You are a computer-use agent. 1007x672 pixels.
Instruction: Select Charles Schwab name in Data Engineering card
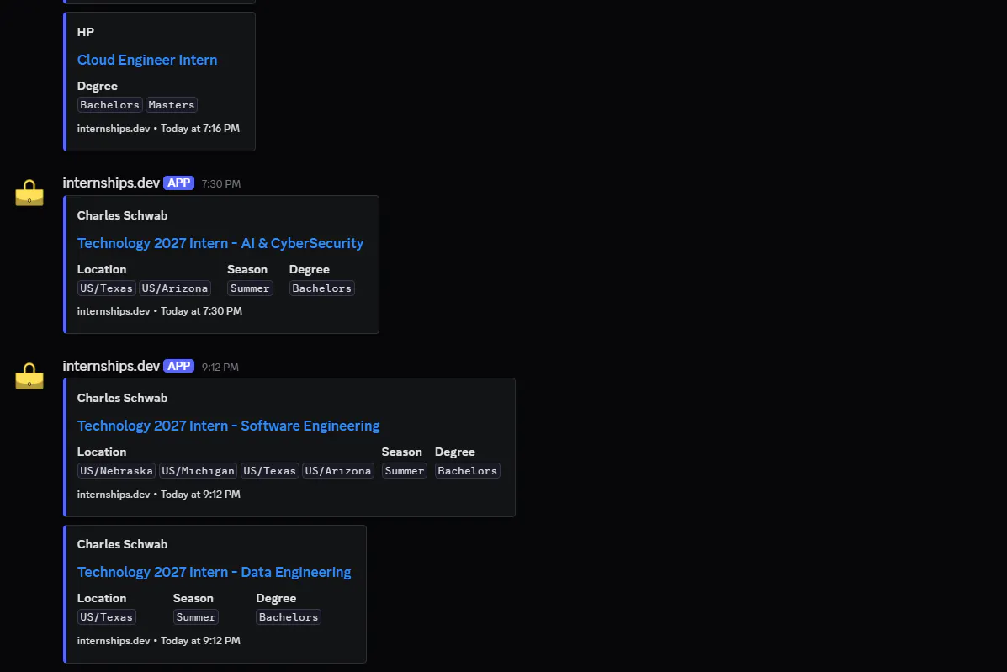pyautogui.click(x=122, y=544)
